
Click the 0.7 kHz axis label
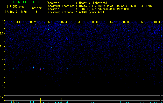(2, 85)
